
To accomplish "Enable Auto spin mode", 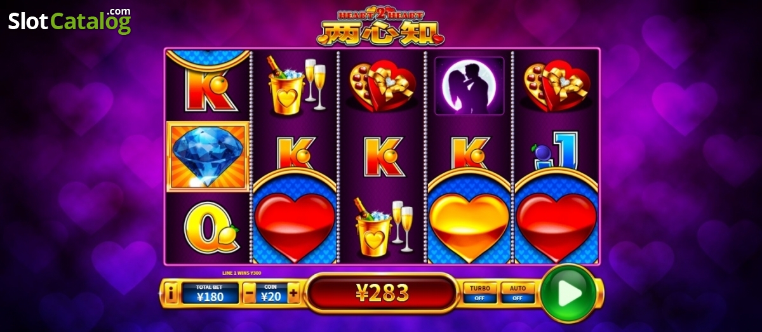I will 518,293.
